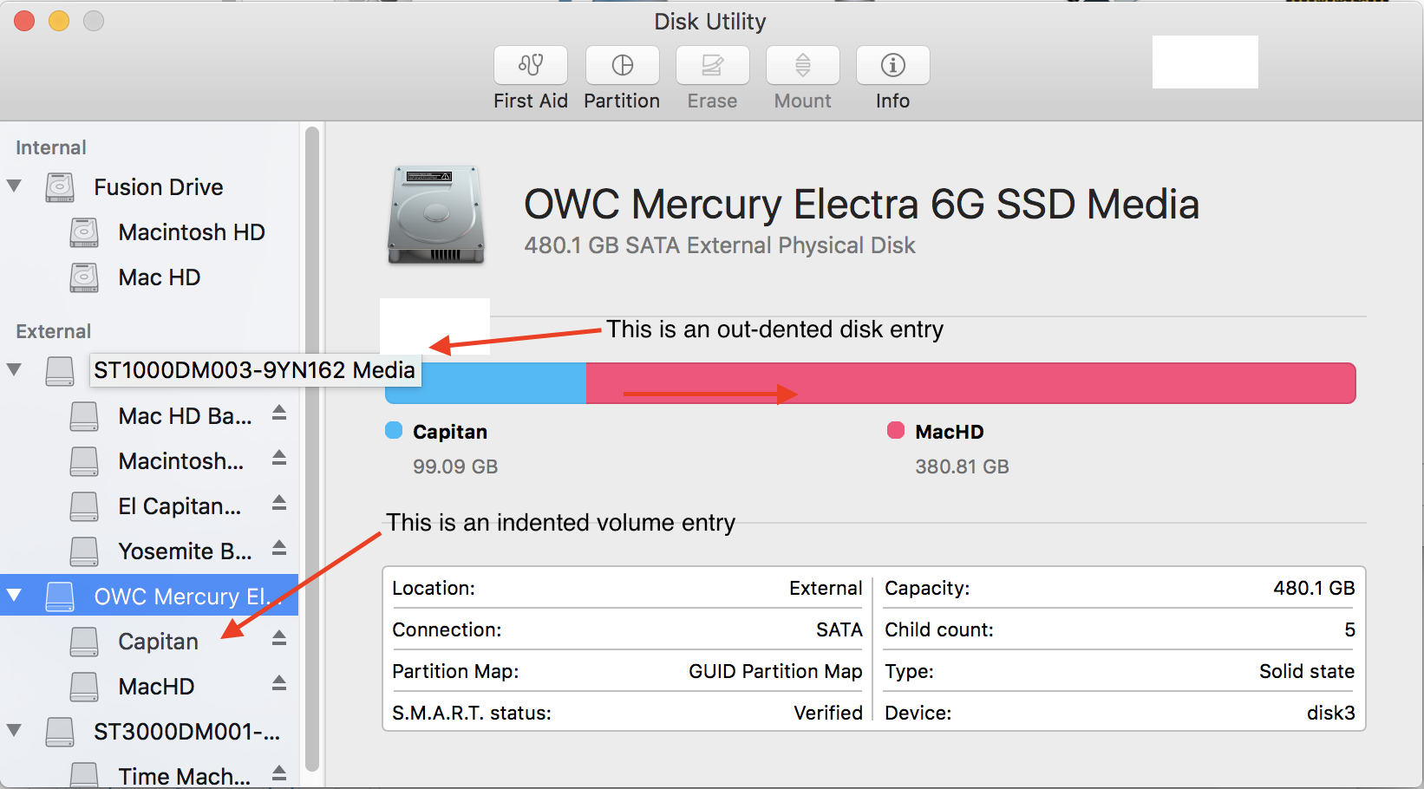Click the sidebar vertical scrollbar
Viewport: 1424px width, 789px height.
[x=312, y=434]
